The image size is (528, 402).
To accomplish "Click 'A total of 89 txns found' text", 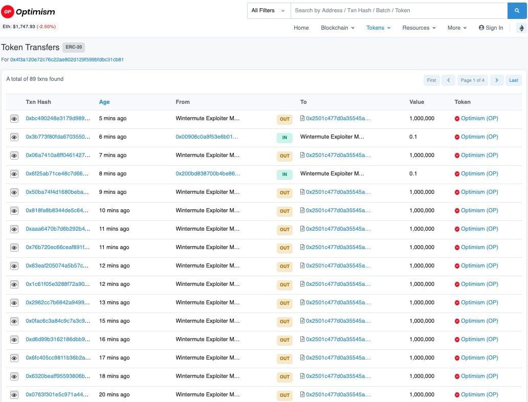I will [35, 79].
